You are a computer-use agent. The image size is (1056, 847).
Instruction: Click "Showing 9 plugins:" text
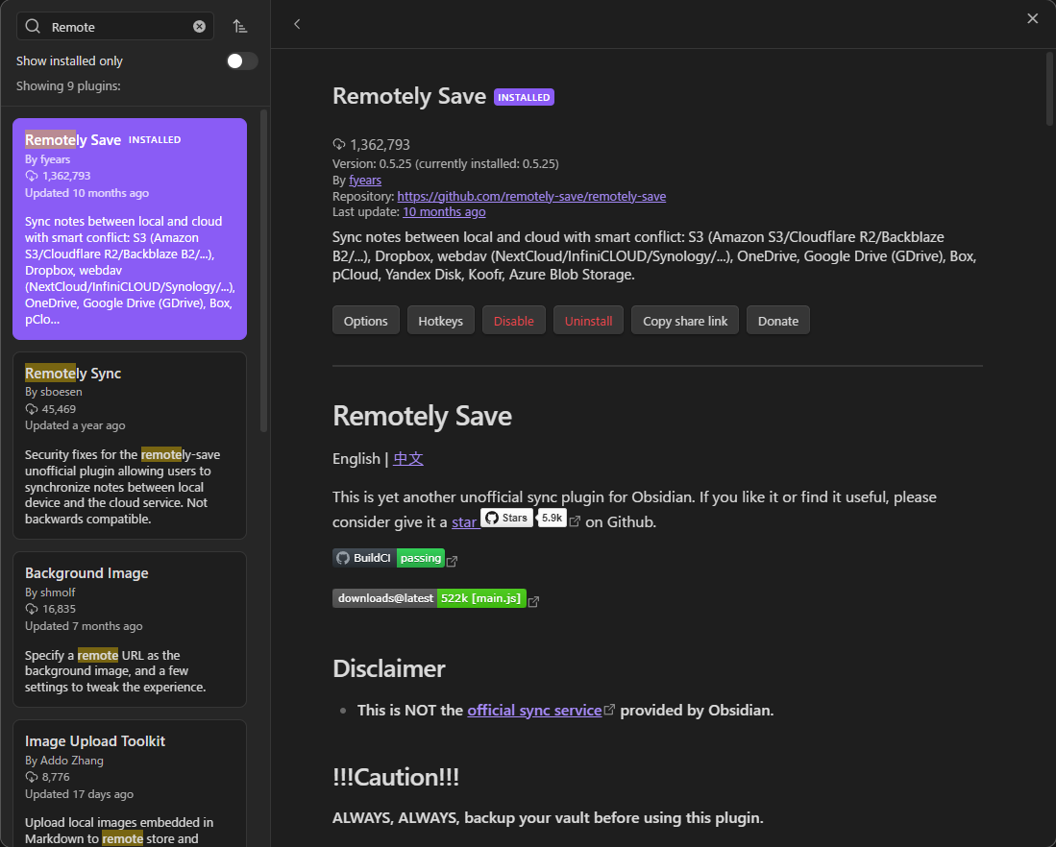pos(68,85)
